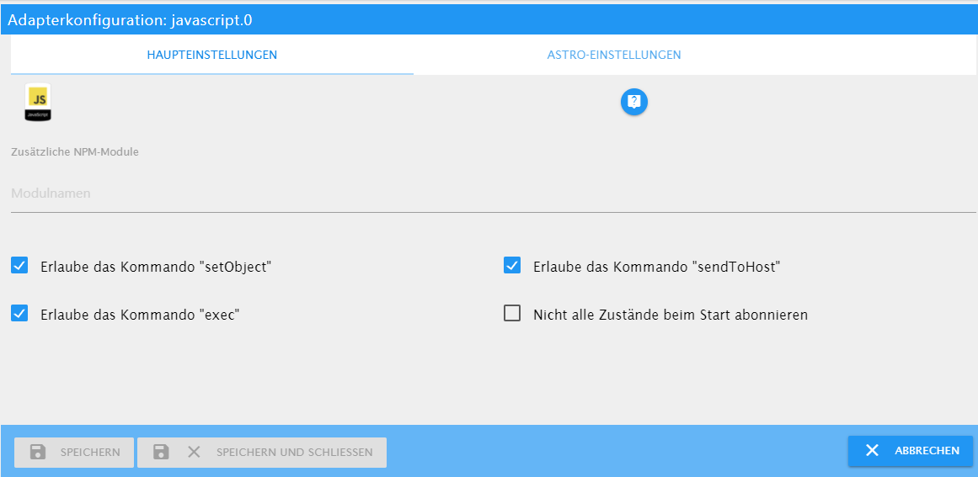Uncheck the "setObject" command checkbox
The height and width of the screenshot is (477, 978).
coord(19,266)
